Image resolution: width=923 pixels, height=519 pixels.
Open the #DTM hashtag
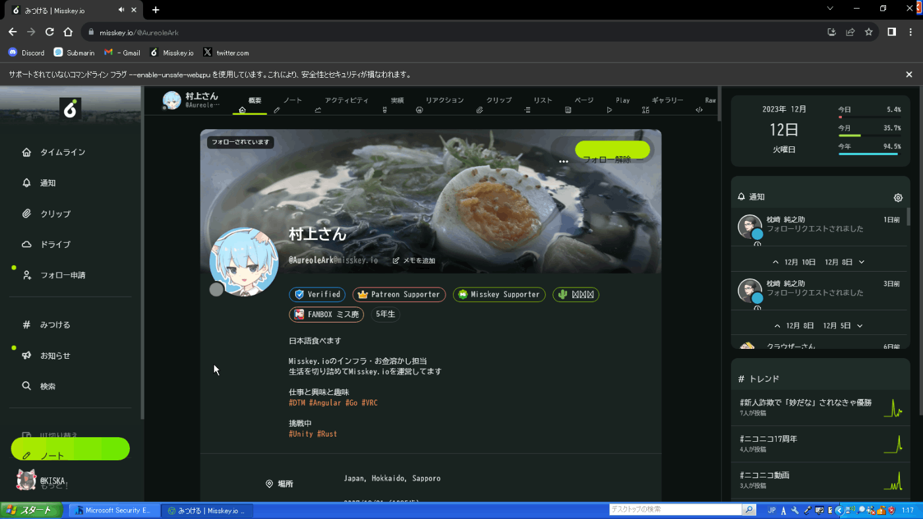click(x=297, y=402)
